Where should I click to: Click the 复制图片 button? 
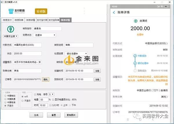coord(71,115)
